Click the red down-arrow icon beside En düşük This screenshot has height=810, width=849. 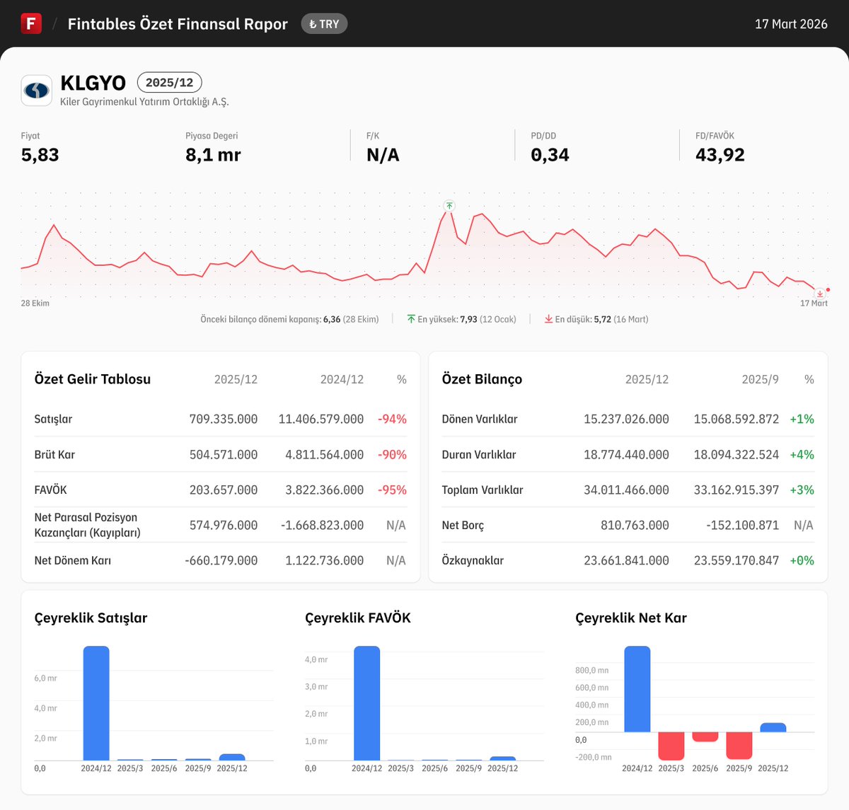click(548, 319)
